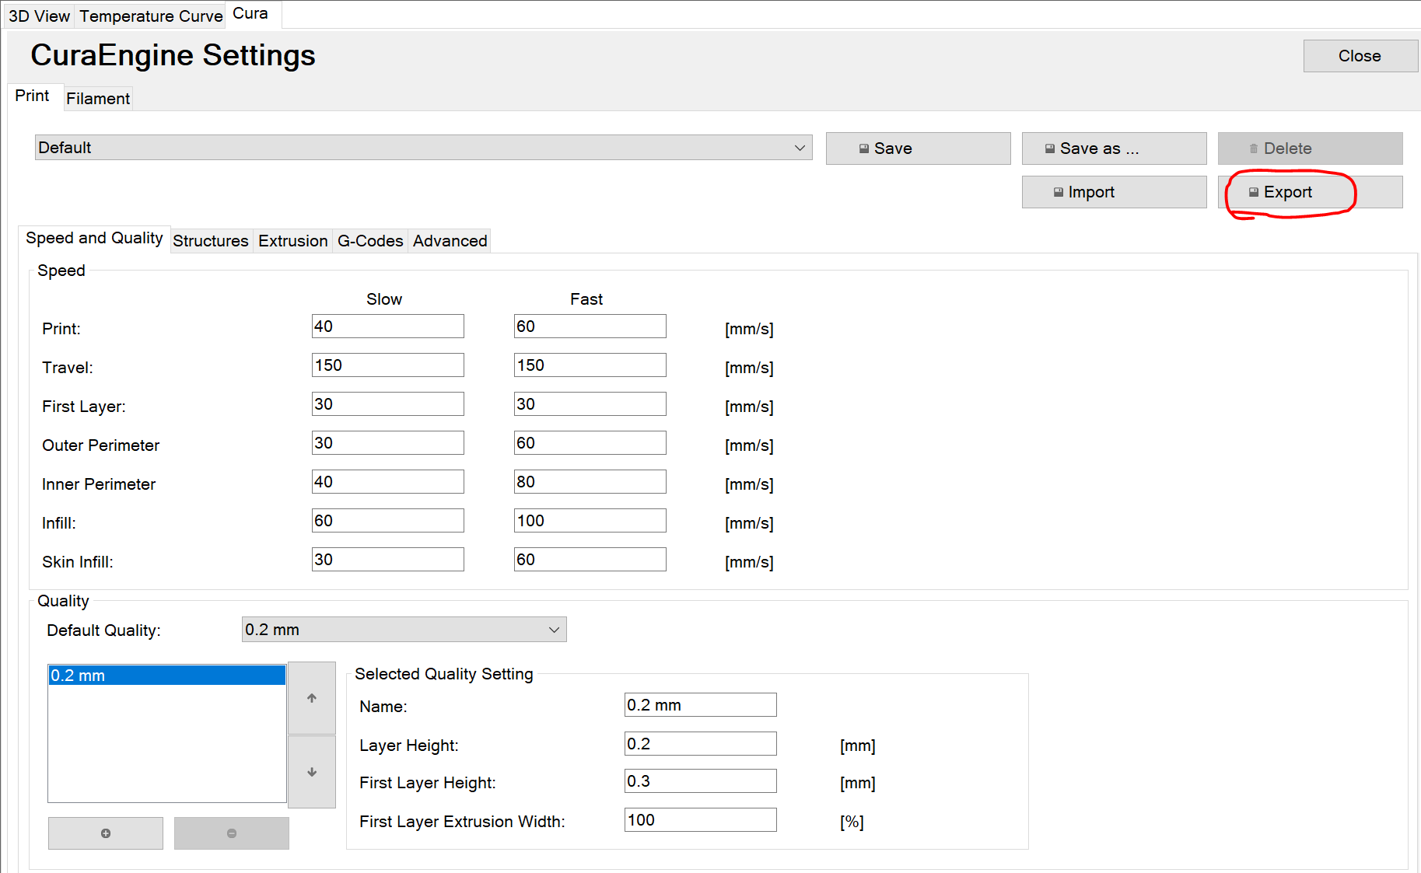Expand the Default Quality dropdown
1421x873 pixels.
click(404, 630)
